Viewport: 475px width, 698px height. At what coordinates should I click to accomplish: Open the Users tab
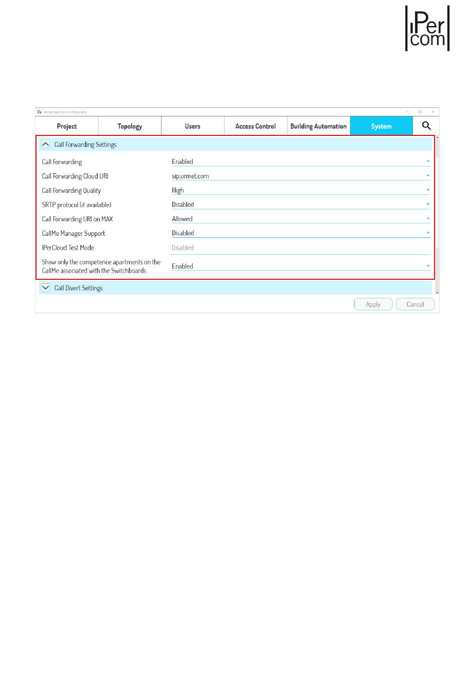pos(192,126)
